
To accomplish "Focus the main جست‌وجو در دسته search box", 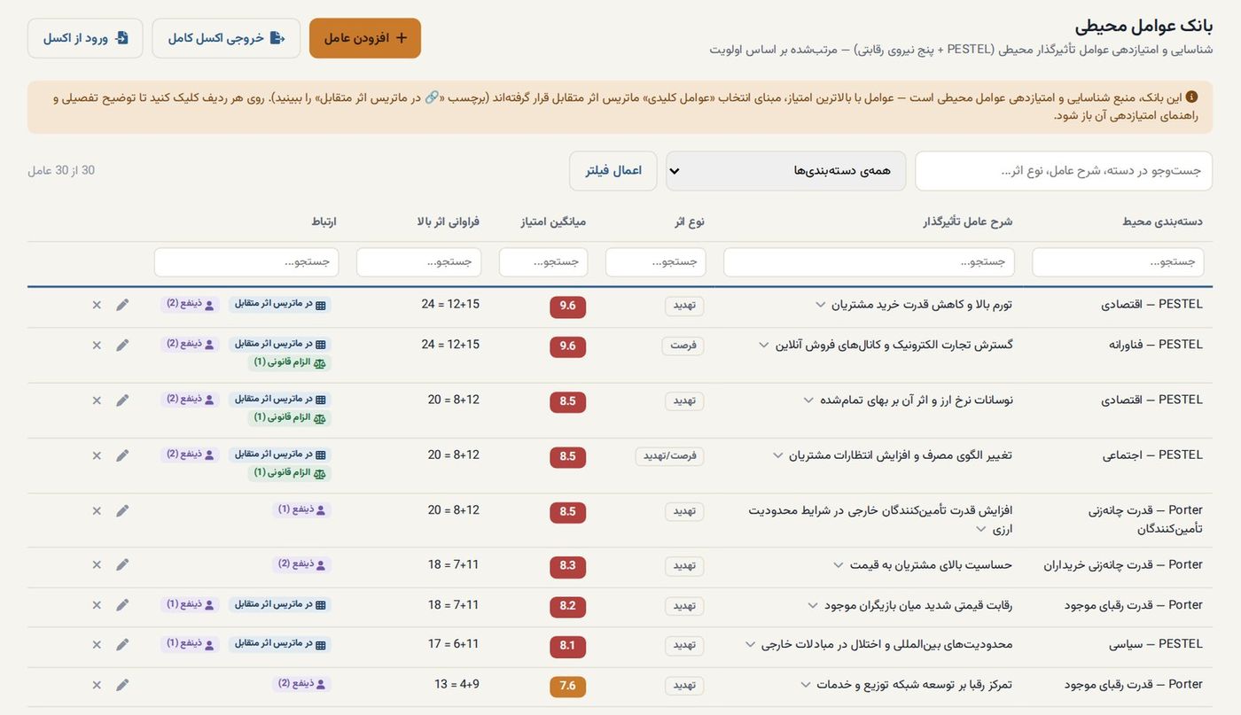I will pyautogui.click(x=1064, y=171).
